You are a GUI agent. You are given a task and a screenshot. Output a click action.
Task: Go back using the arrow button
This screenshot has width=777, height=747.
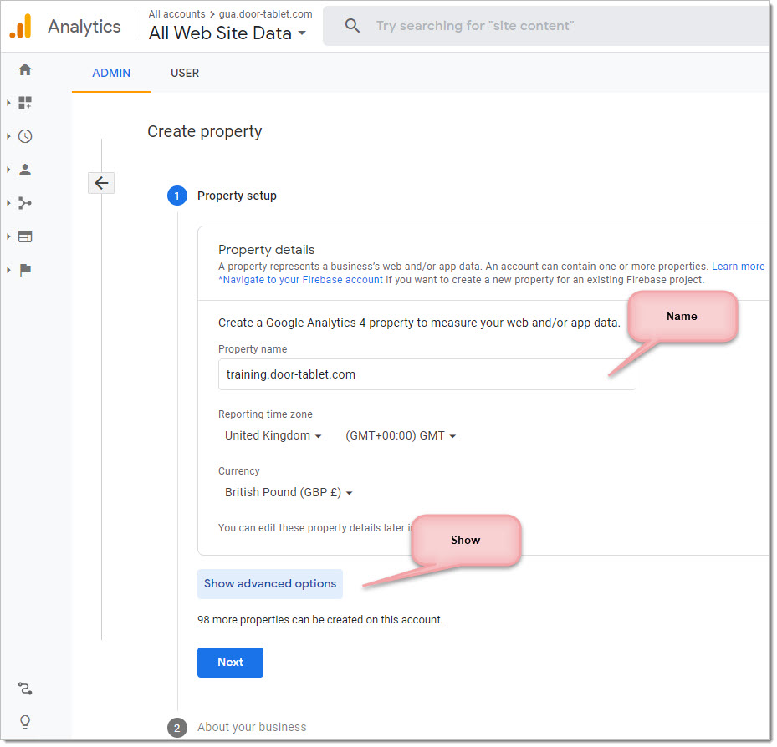coord(101,184)
